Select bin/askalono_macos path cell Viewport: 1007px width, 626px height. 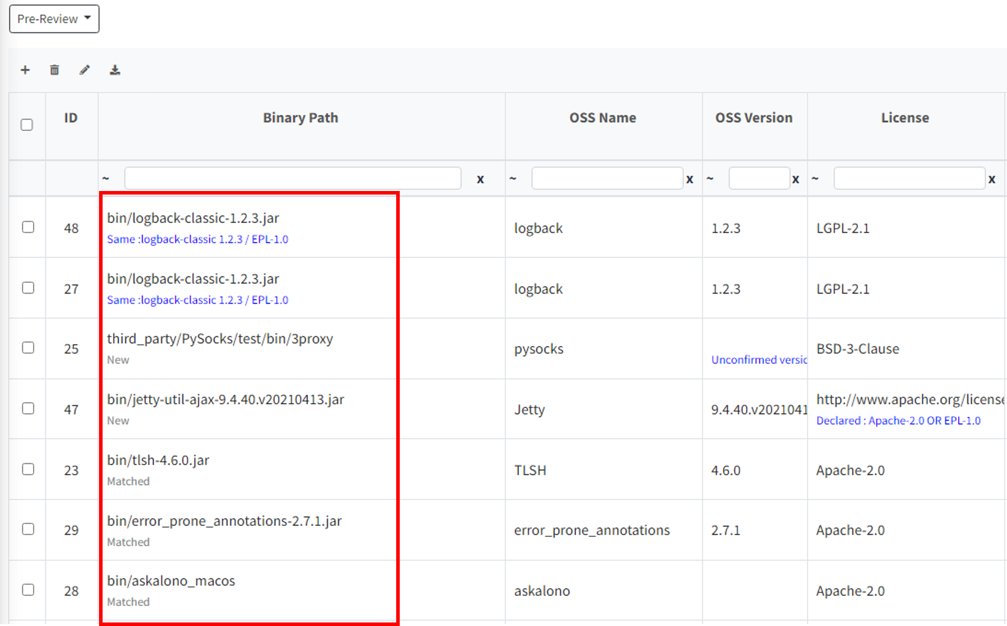pyautogui.click(x=171, y=581)
